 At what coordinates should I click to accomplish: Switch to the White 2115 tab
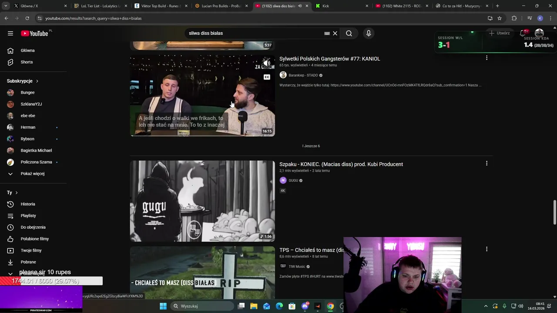click(401, 6)
